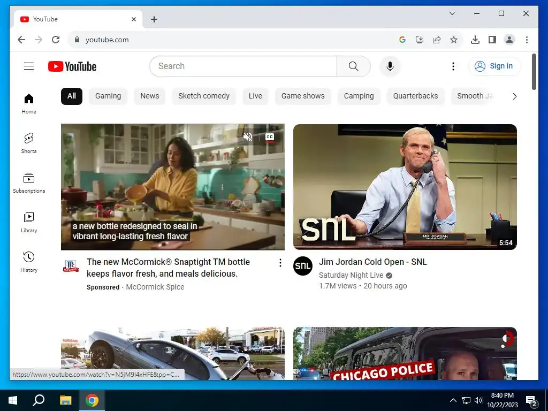Toggle Chrome side panel

492,40
